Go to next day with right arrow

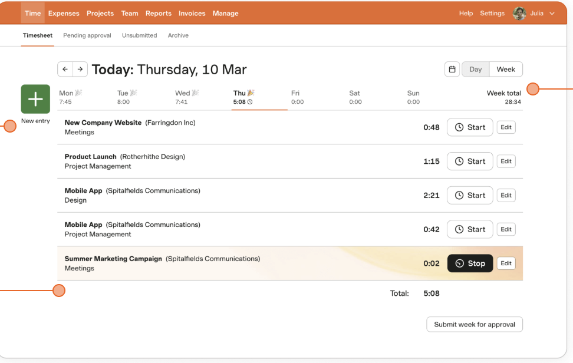tap(80, 69)
